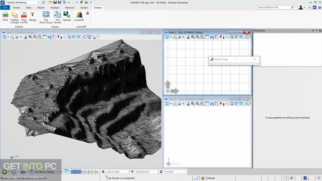322x181 pixels.
Task: Click the Merge icon in Publish group
Action: [33, 15]
